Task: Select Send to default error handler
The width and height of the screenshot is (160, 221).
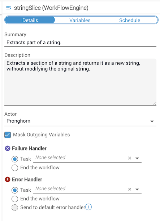Action: [x=15, y=208]
